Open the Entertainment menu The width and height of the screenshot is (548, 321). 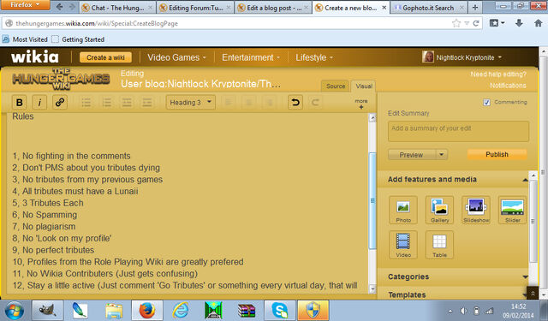coord(251,57)
